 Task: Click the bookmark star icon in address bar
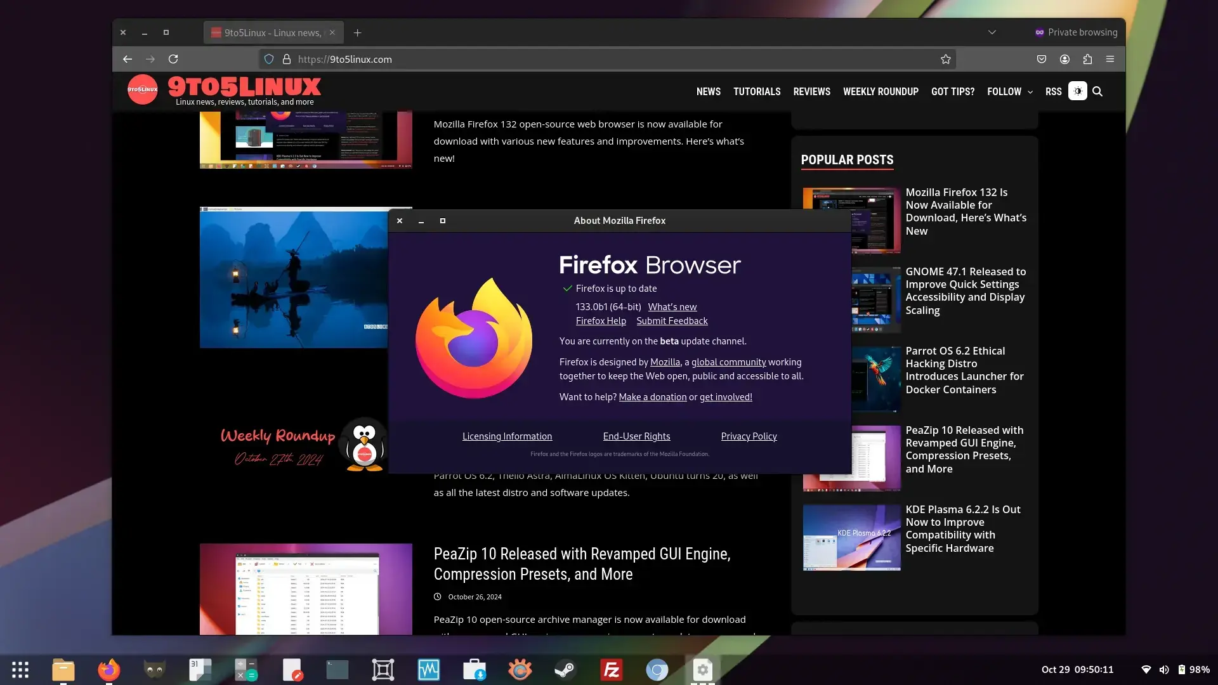(945, 58)
